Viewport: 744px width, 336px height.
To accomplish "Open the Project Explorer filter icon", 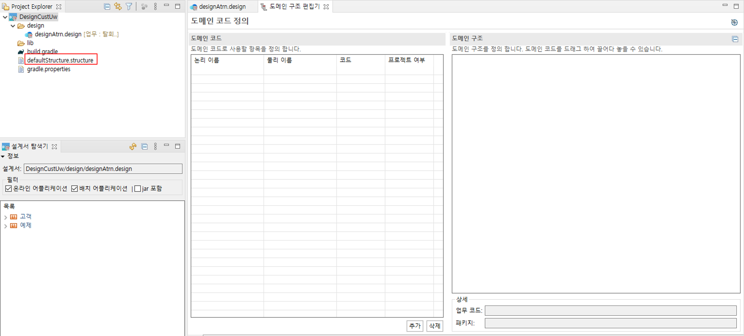I will click(x=129, y=6).
